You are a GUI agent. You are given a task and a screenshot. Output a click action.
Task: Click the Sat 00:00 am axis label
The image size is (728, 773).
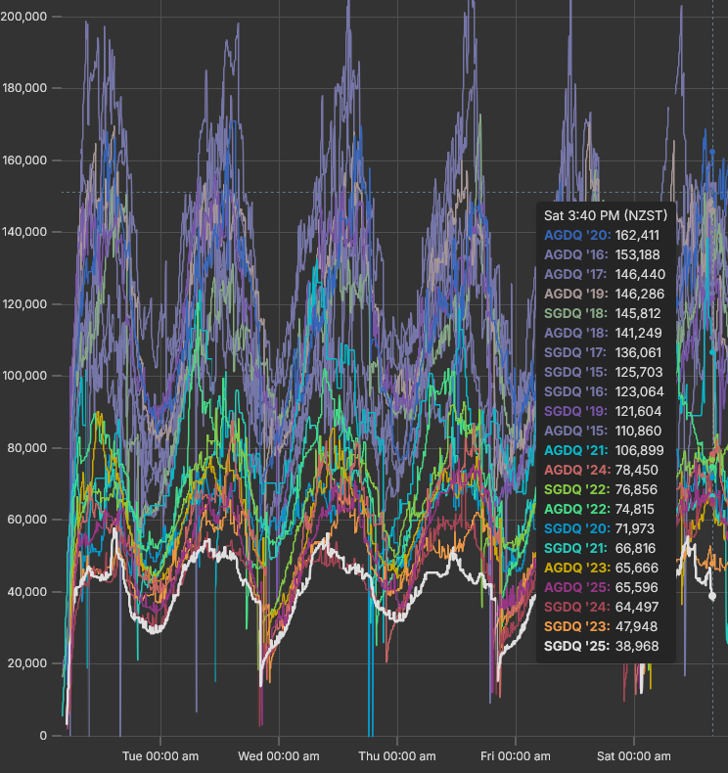(x=634, y=756)
